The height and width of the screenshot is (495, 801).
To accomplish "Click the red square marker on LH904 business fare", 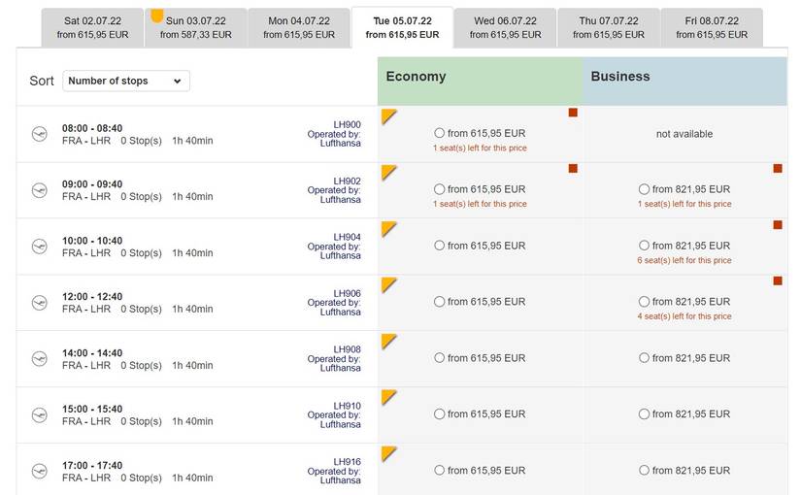I will point(778,225).
